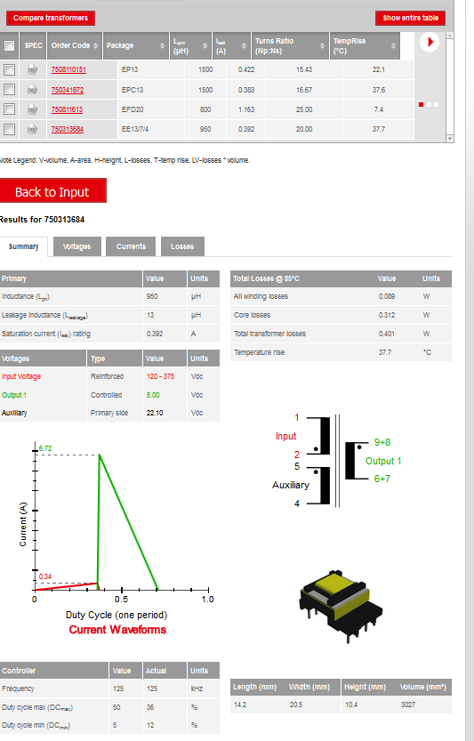Tick the select-all checkbox in table header
This screenshot has height=741, width=474.
9,46
